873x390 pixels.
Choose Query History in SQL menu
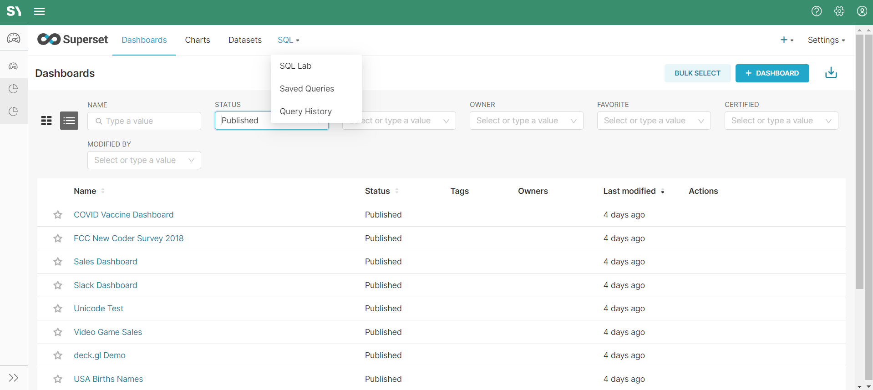pos(305,111)
